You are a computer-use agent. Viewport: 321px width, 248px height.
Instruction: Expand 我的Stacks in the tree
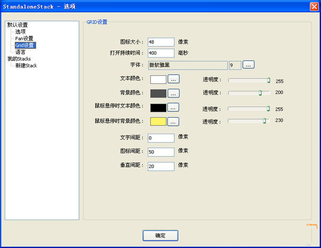click(18, 59)
